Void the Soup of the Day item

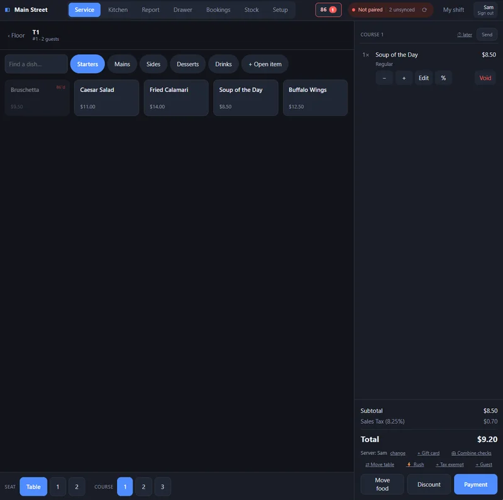pos(485,78)
